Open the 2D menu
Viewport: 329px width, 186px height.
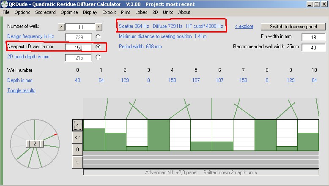tap(155, 12)
